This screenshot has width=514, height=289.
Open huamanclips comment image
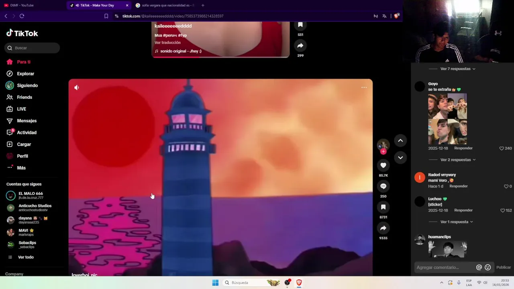click(447, 249)
